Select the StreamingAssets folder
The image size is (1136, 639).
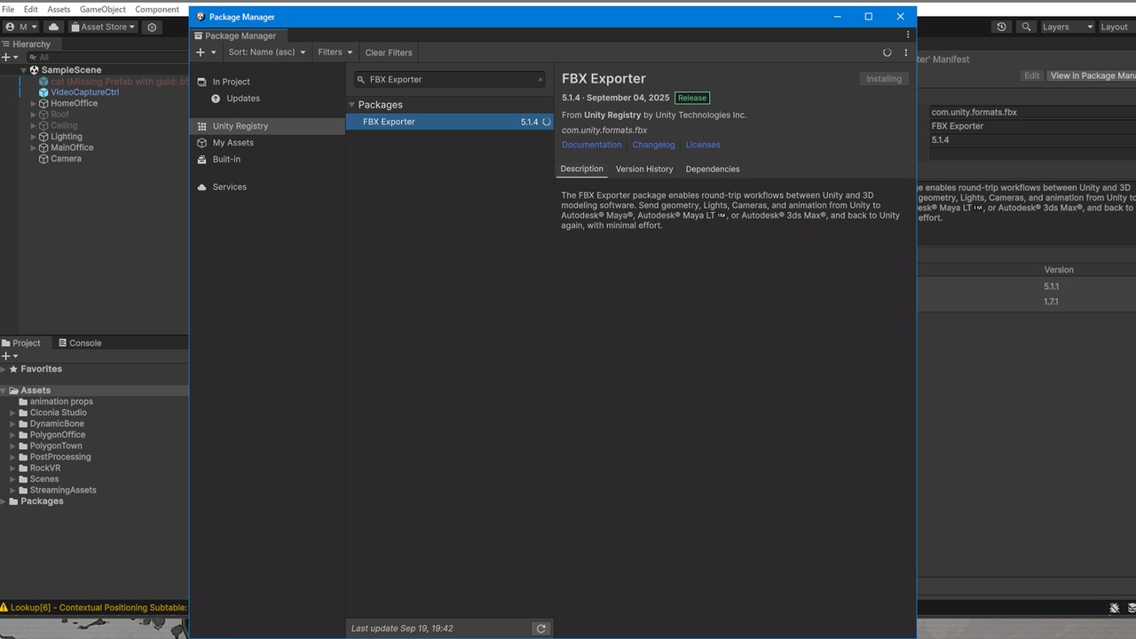coord(58,490)
